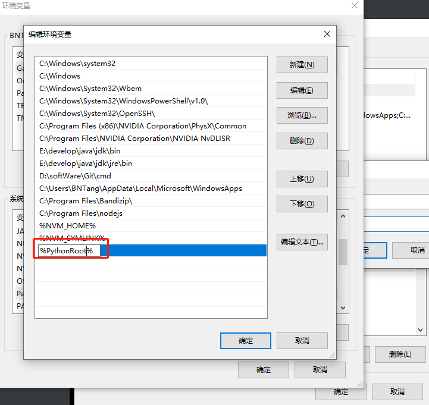Select the C:\Windows path row

pos(151,76)
